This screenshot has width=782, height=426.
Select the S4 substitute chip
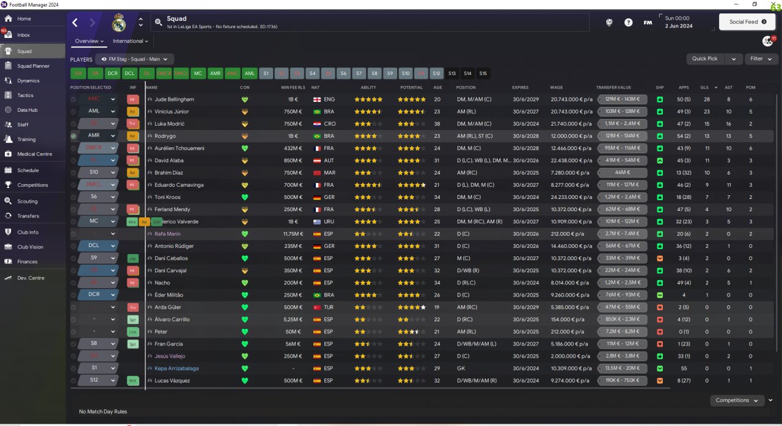coord(312,73)
